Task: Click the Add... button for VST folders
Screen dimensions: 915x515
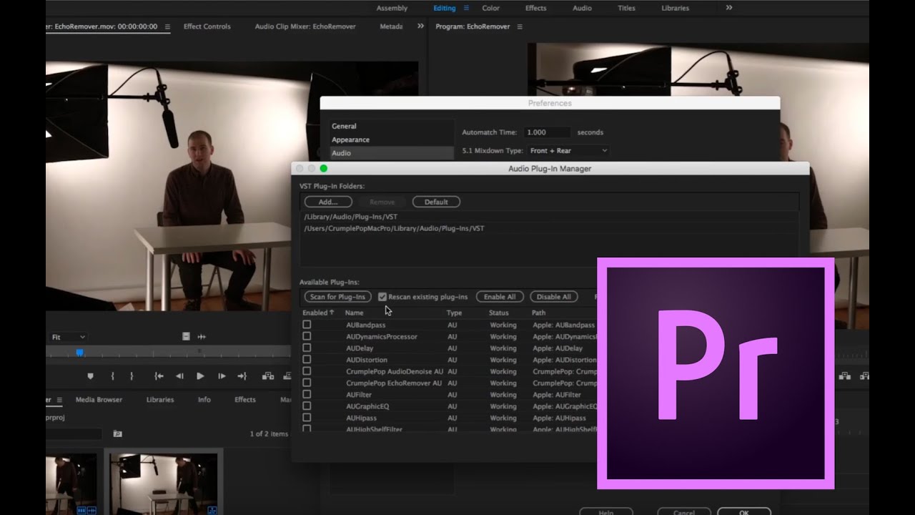Action: [328, 202]
